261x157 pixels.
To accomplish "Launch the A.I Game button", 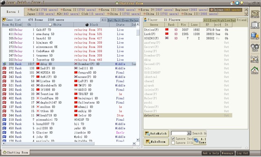I will (x=200, y=141).
